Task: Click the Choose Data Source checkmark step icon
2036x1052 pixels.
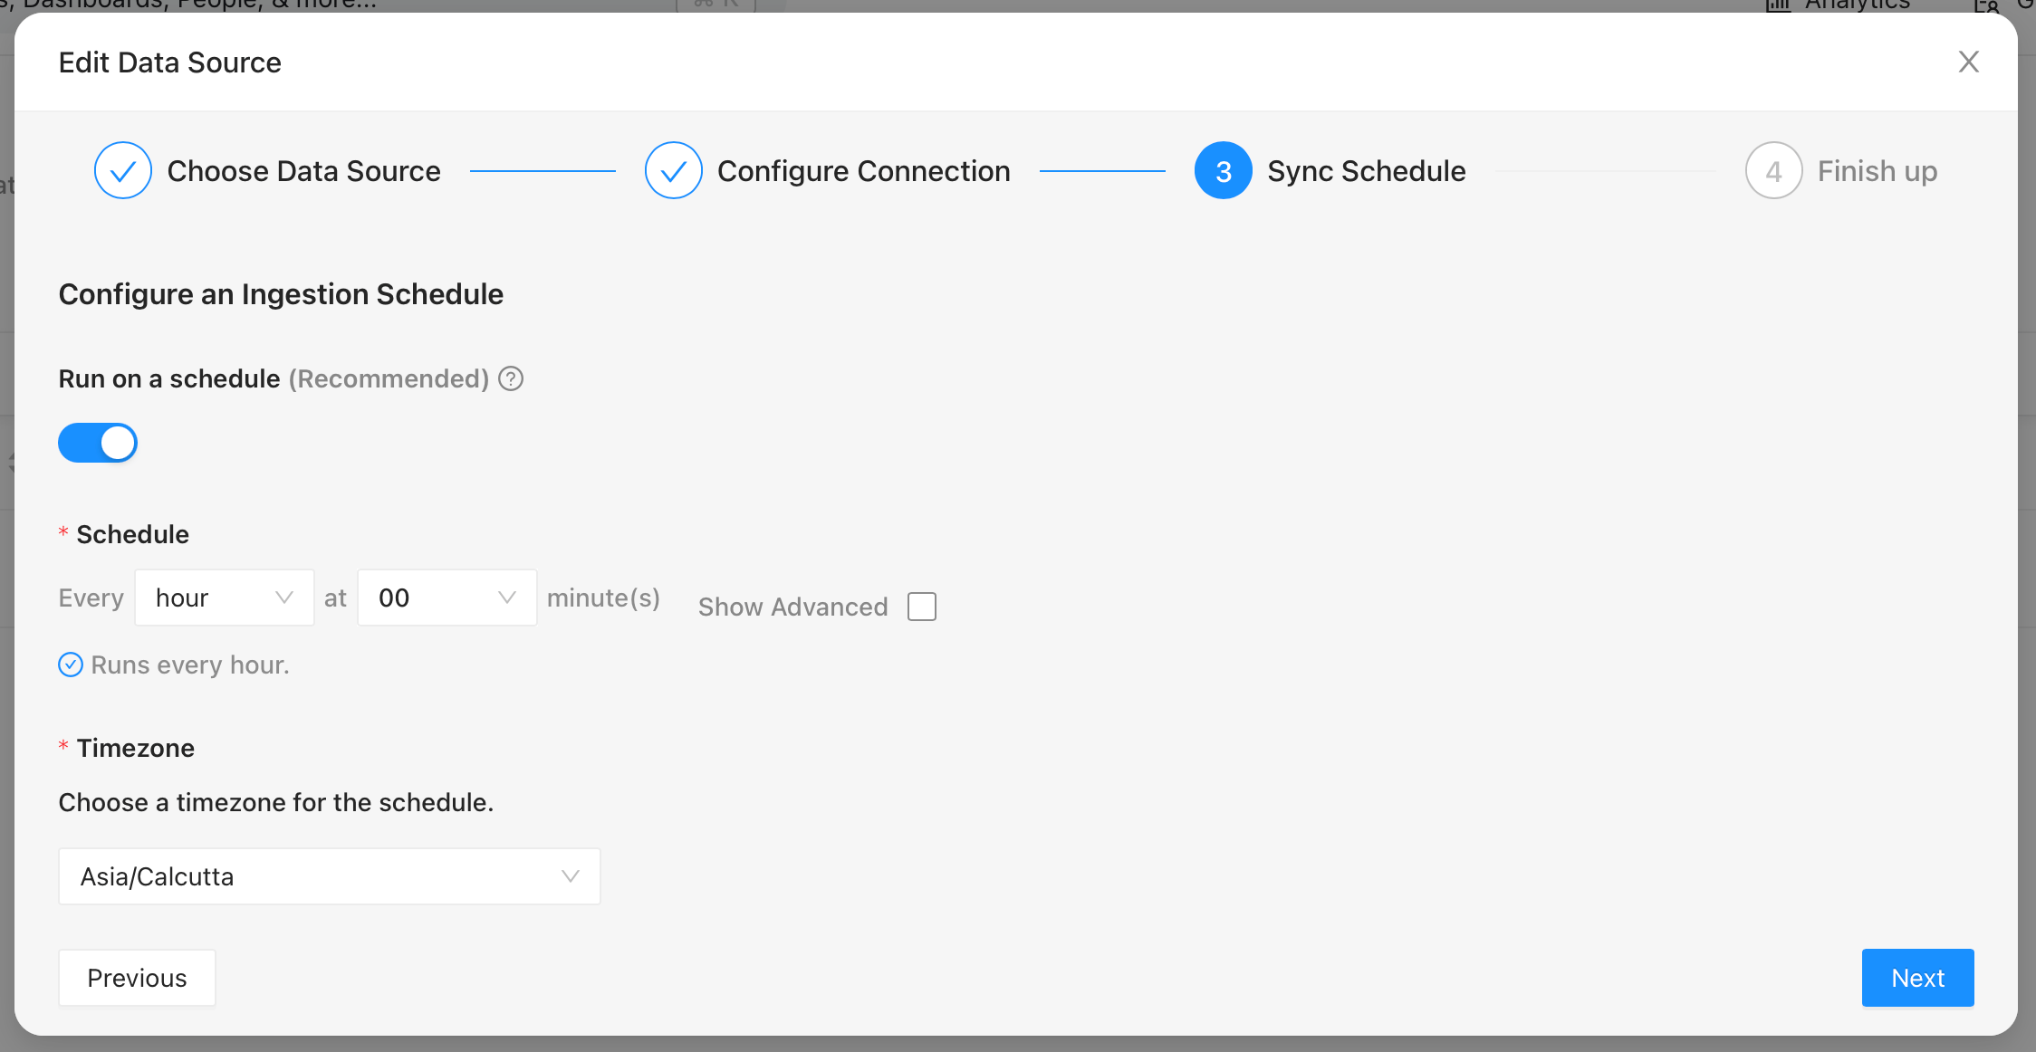Action: 123,170
